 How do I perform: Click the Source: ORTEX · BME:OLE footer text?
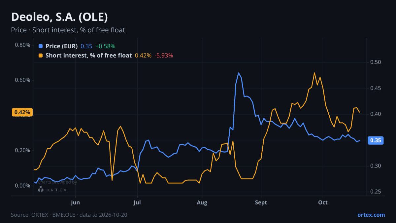(x=69, y=215)
